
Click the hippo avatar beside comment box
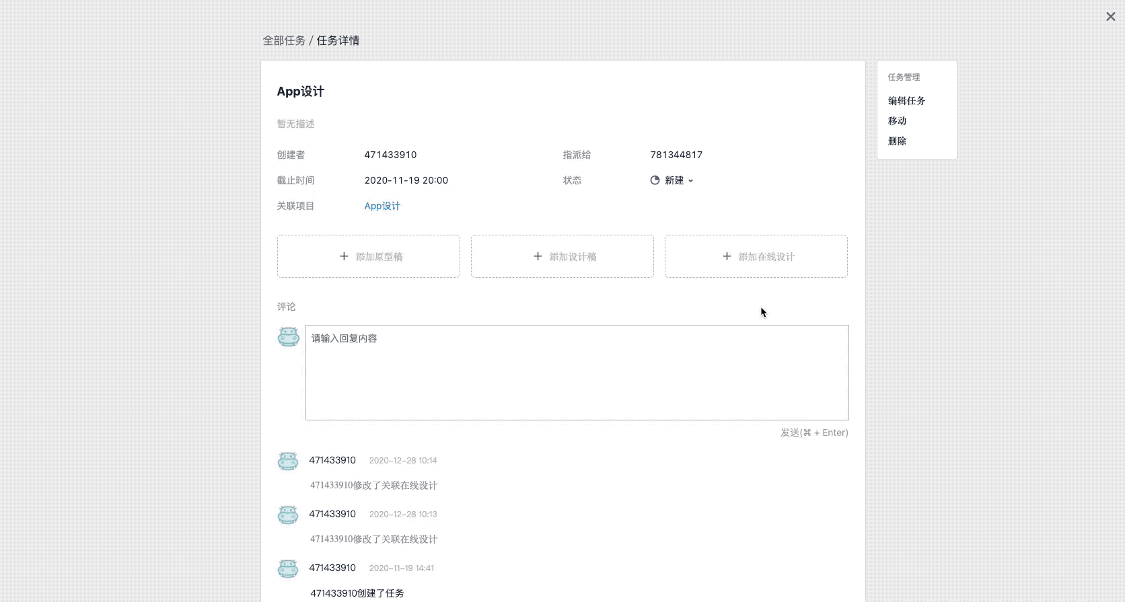[x=289, y=337]
